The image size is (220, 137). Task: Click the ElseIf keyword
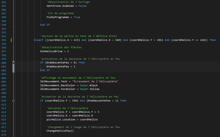[x=38, y=40]
